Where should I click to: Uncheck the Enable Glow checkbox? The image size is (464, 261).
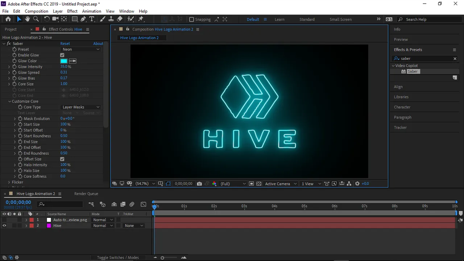point(62,55)
